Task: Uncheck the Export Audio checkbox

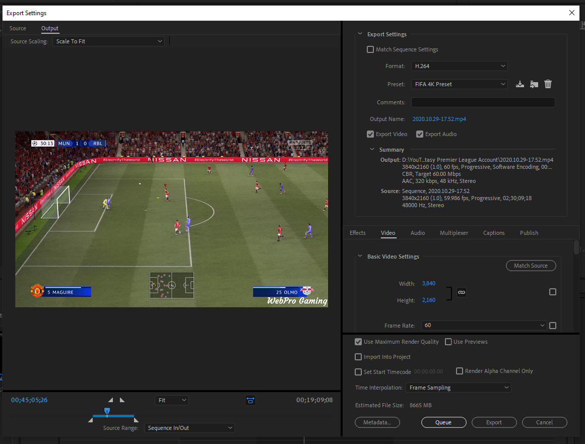Action: (420, 134)
